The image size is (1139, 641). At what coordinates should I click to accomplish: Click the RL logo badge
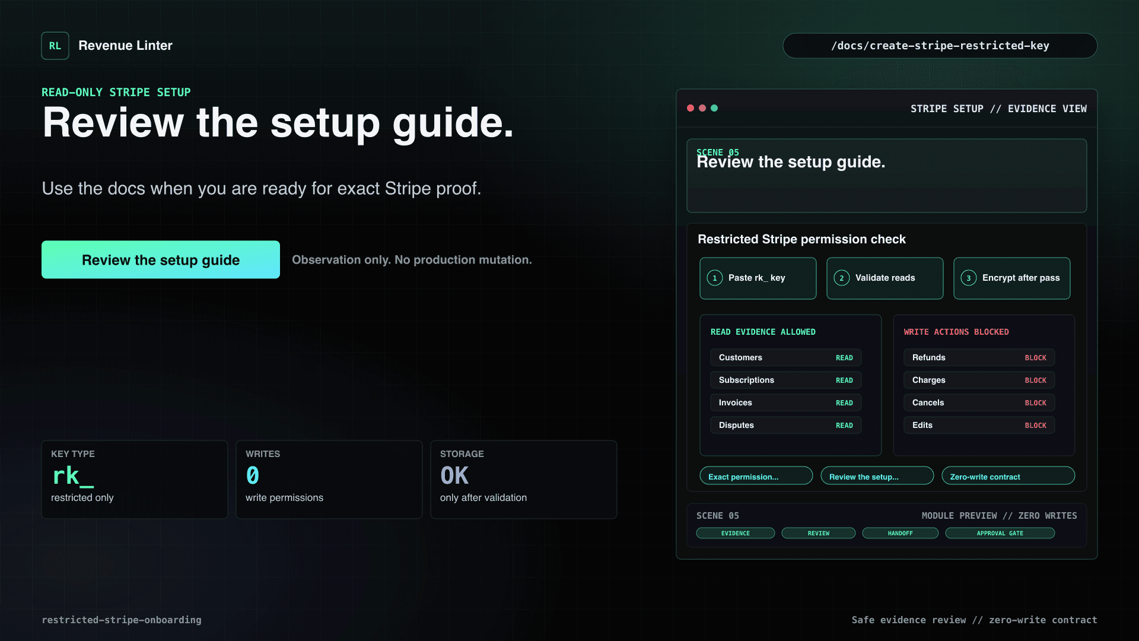pyautogui.click(x=55, y=46)
